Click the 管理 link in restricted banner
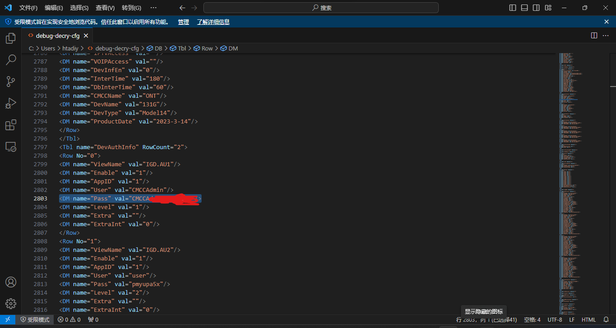The height and width of the screenshot is (328, 616). pos(183,22)
